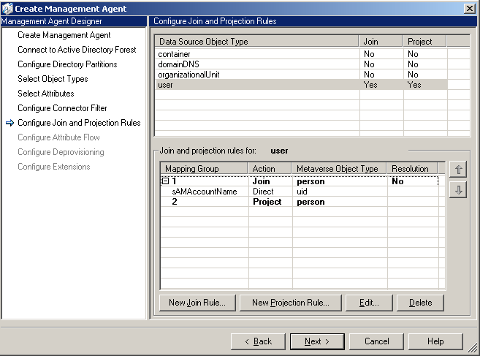
Task: Edit the selected rule
Action: coord(369,303)
